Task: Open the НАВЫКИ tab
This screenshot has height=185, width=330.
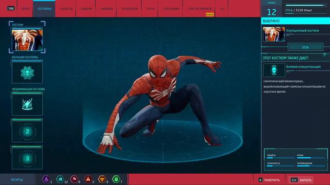Action: (87, 9)
